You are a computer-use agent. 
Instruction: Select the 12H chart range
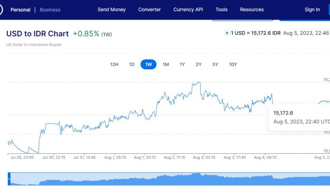click(x=114, y=65)
